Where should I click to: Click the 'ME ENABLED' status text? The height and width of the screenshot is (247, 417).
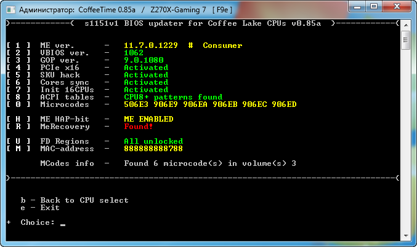148,119
